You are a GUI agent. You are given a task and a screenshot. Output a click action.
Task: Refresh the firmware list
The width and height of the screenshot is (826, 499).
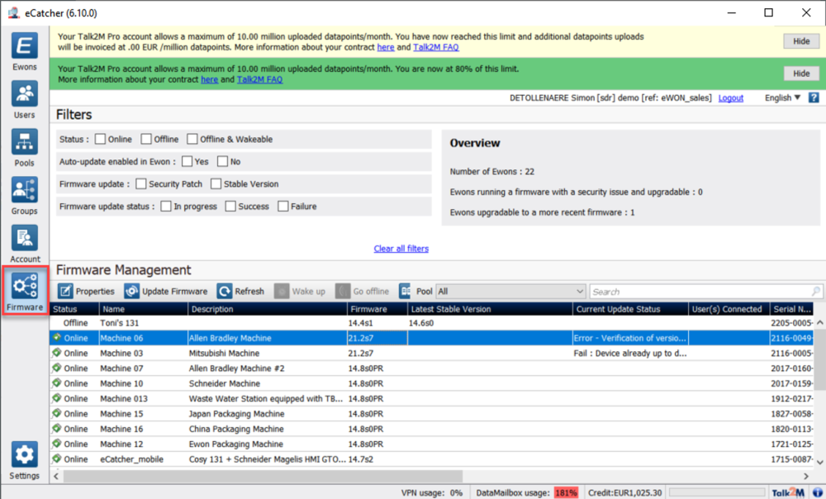[x=240, y=292]
